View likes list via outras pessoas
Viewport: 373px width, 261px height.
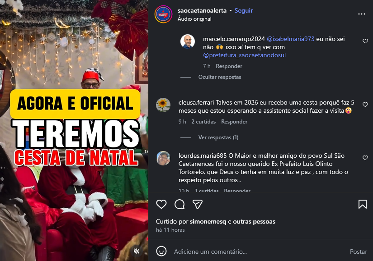(x=254, y=222)
